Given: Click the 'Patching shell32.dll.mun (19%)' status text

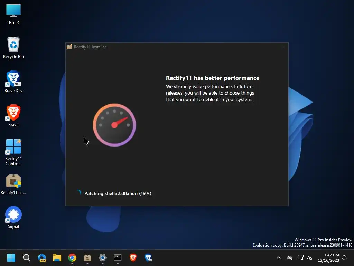Looking at the screenshot, I should tap(118, 193).
